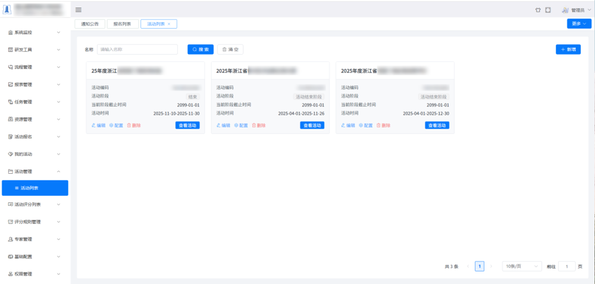Switch to the 报名列表 tab
Image resolution: width=595 pixels, height=284 pixels.
click(122, 24)
